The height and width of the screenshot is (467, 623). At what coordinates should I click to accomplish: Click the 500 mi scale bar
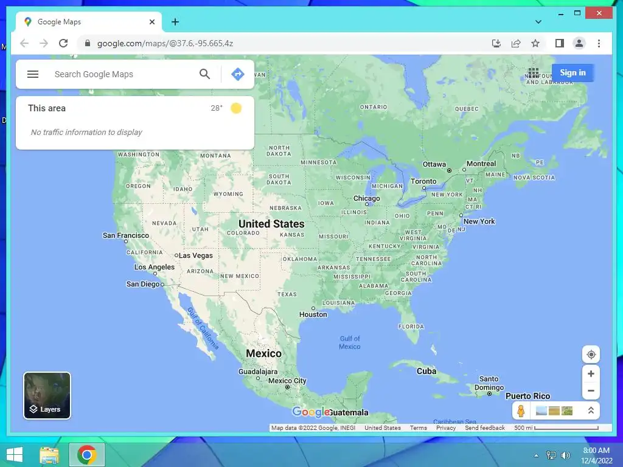point(556,427)
